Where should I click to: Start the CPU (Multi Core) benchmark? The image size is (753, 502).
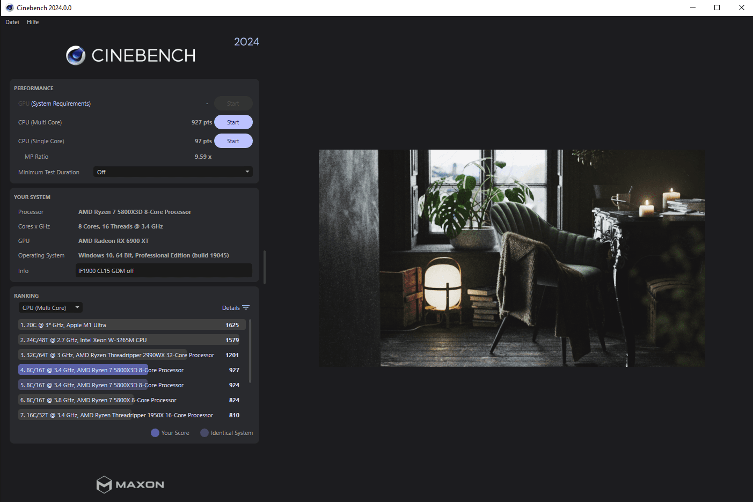tap(233, 122)
